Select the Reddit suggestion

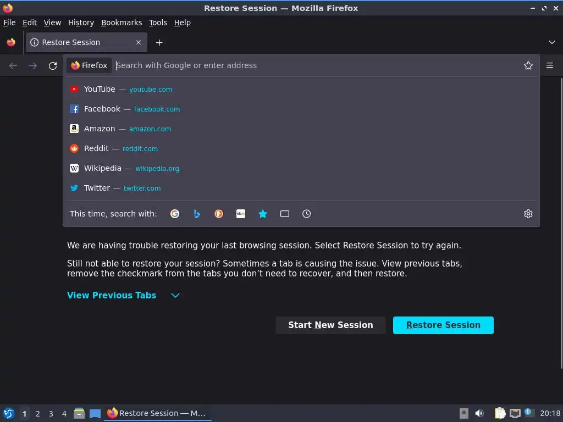pos(301,148)
